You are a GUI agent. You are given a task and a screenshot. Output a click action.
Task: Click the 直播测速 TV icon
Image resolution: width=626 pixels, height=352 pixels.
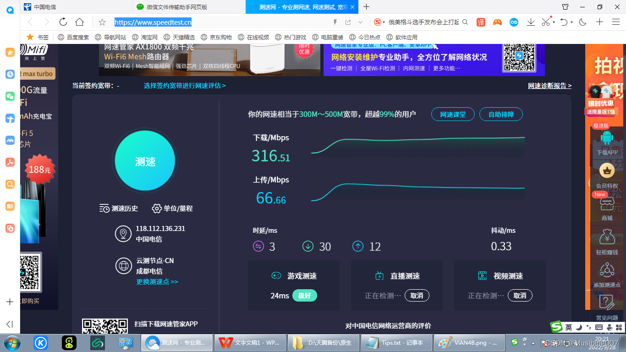[379, 276]
